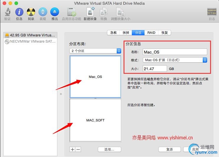Image resolution: width=219 pixels, height=157 pixels.
Task: Minimize window with the yellow button
Action: point(10,3)
